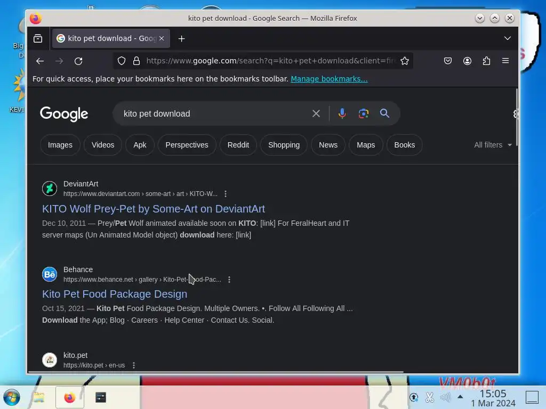Open the Save to Pocket icon
Viewport: 546px width, 409px height.
coord(448,61)
